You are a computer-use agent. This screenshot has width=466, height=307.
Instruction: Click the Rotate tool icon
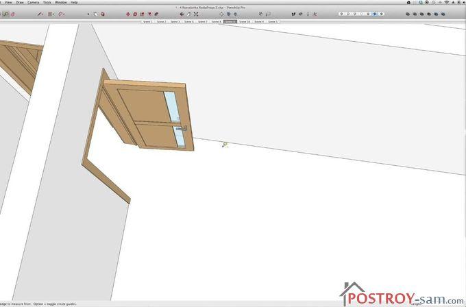click(x=135, y=14)
